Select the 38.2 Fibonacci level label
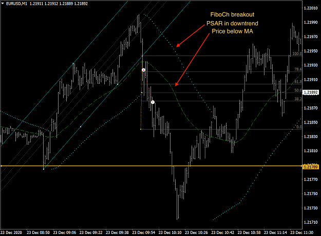The image size is (321, 236). pyautogui.click(x=298, y=99)
